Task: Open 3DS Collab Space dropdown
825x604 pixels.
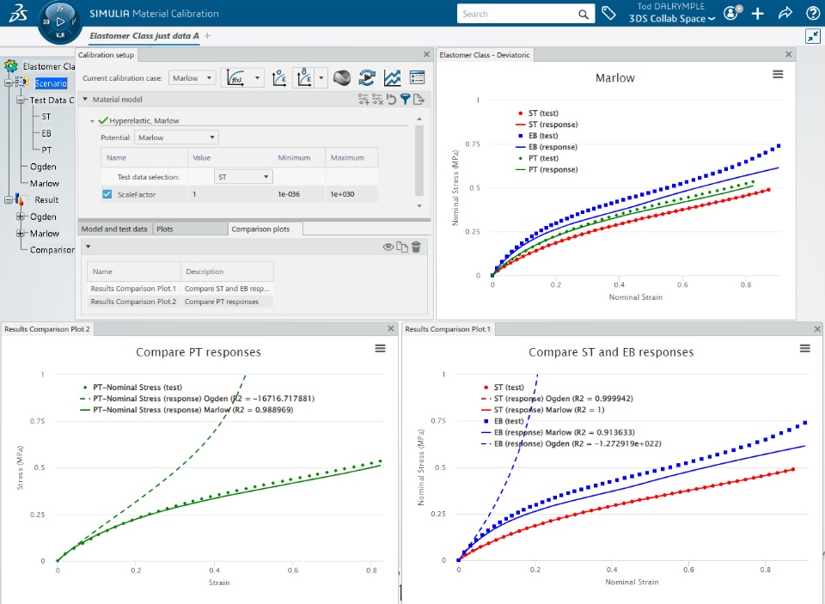Action: pyautogui.click(x=672, y=18)
